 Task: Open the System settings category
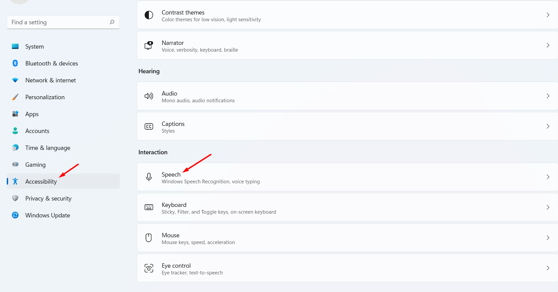click(34, 47)
